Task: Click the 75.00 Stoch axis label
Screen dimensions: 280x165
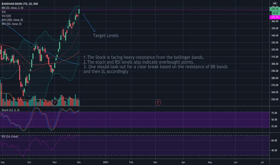Action: (274, 113)
